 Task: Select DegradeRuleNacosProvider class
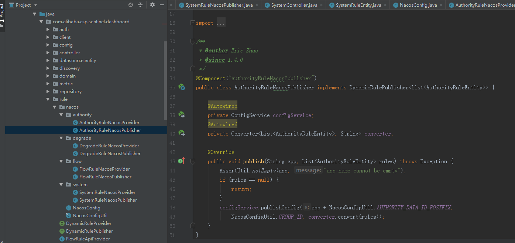(109, 146)
